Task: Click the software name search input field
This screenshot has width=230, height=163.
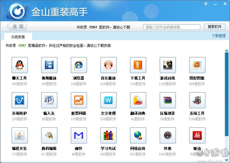Action: [x=172, y=27]
